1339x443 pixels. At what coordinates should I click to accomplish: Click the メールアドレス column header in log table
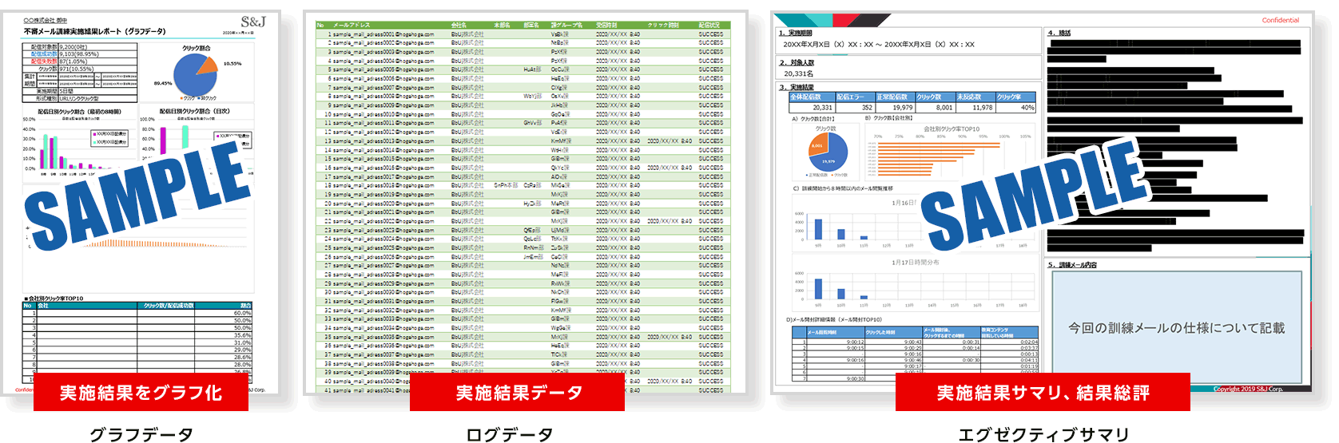point(352,25)
